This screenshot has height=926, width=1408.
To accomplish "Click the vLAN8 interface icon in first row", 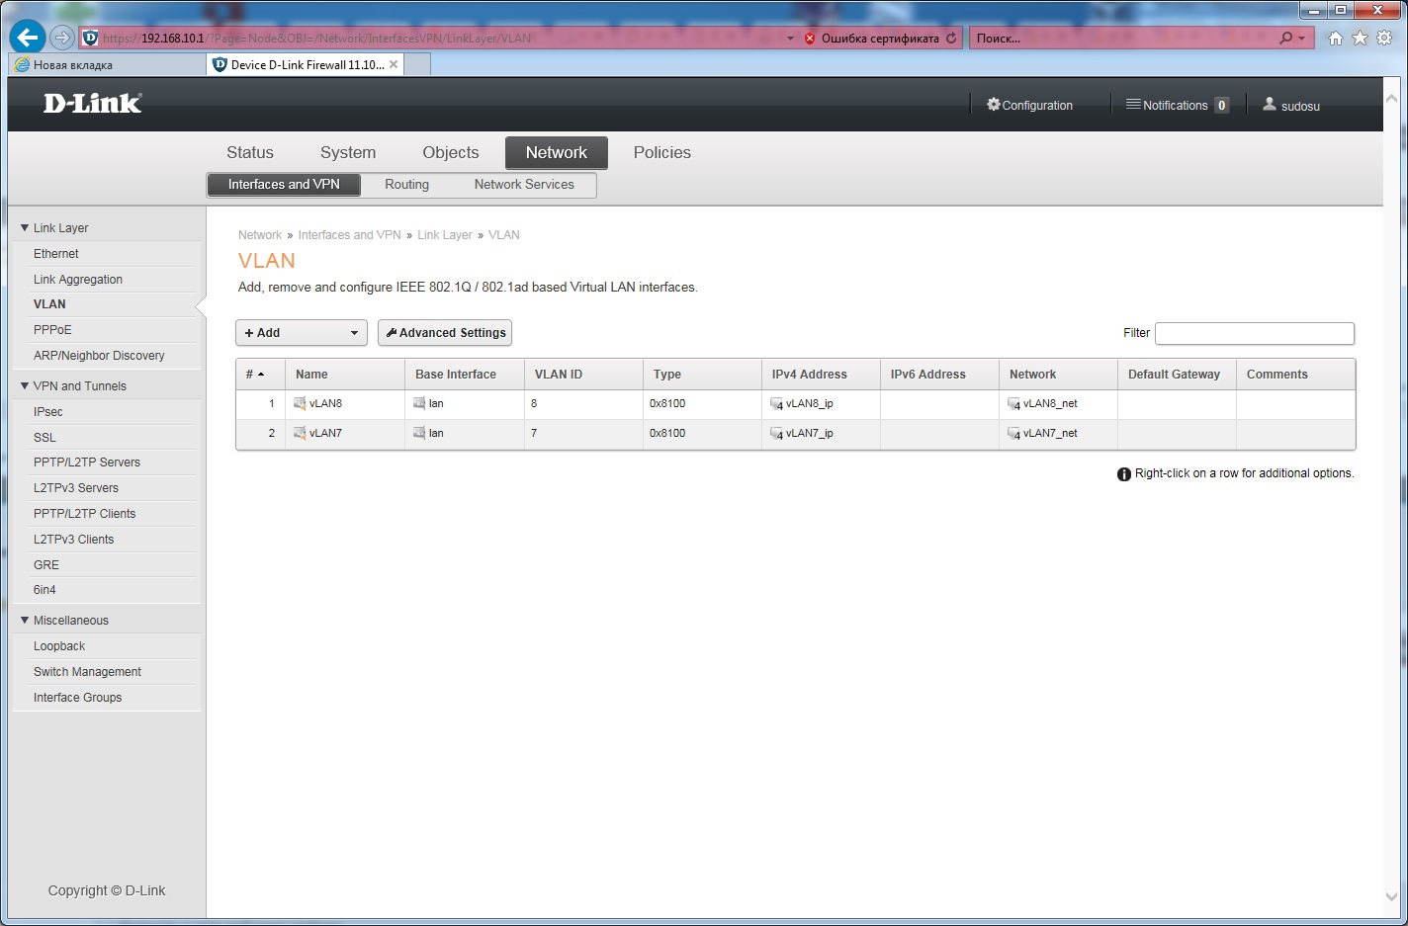I will (x=300, y=403).
